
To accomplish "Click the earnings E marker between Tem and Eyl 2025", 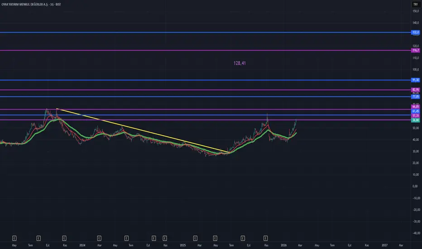I will pyautogui.click(x=243, y=238).
